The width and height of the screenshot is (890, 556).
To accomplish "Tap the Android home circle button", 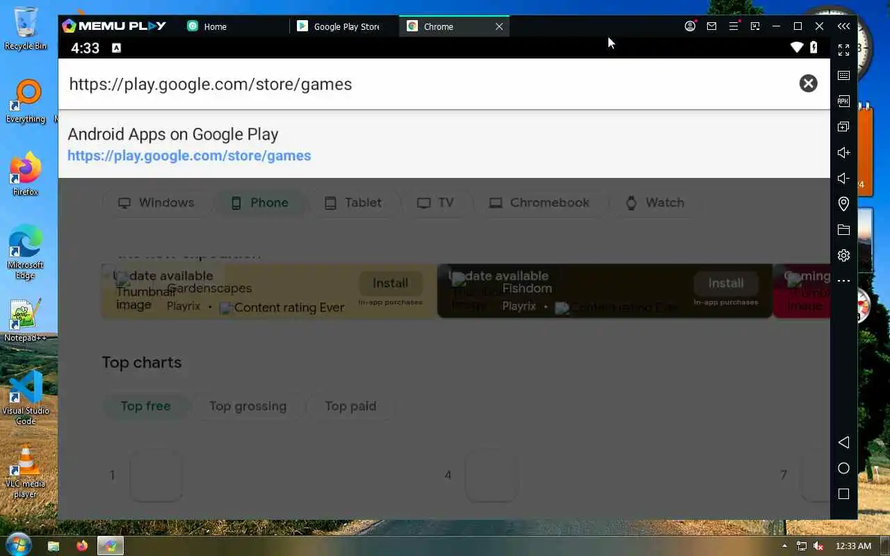I will pos(843,468).
